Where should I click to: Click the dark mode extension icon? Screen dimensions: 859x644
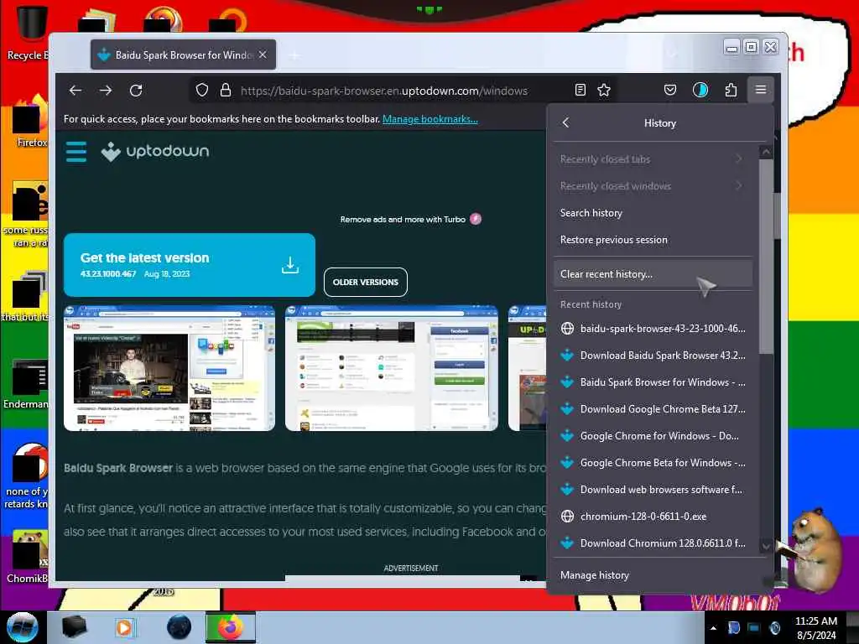(700, 91)
